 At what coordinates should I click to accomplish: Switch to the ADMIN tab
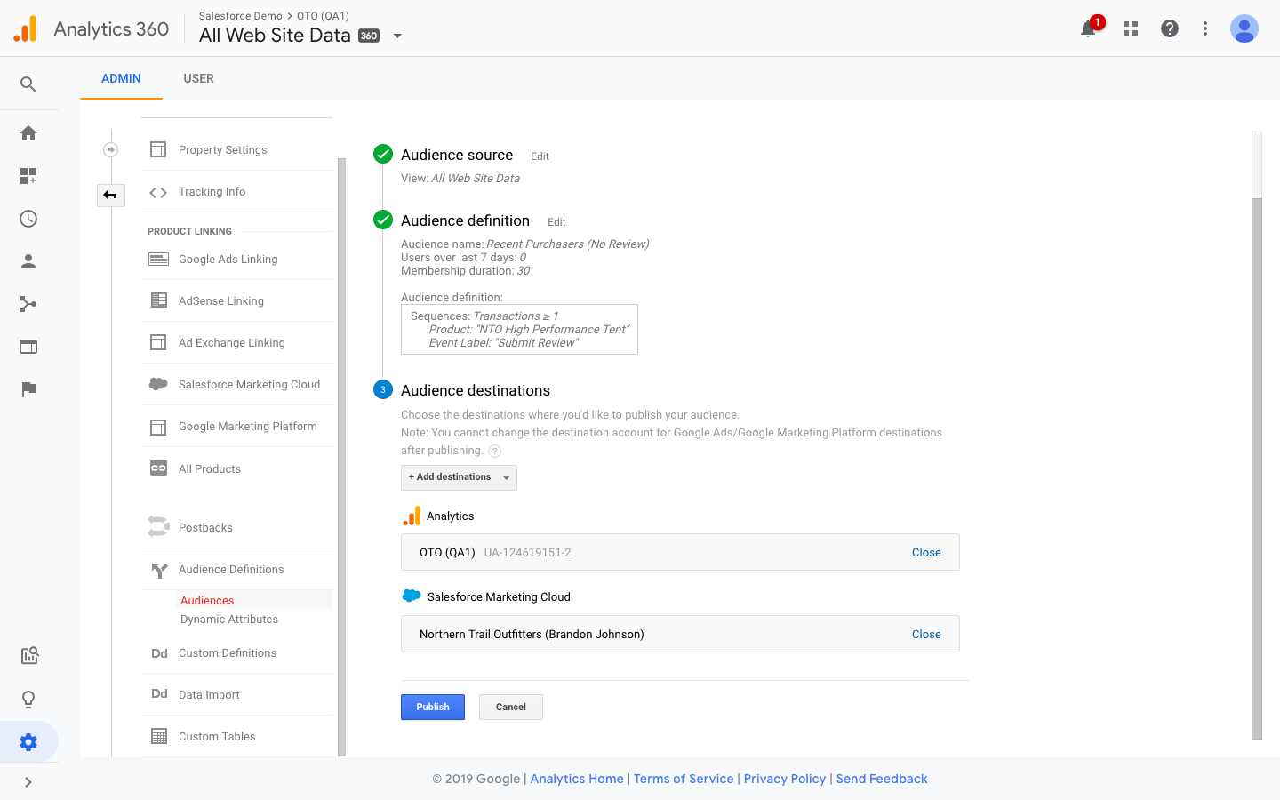[x=121, y=78]
